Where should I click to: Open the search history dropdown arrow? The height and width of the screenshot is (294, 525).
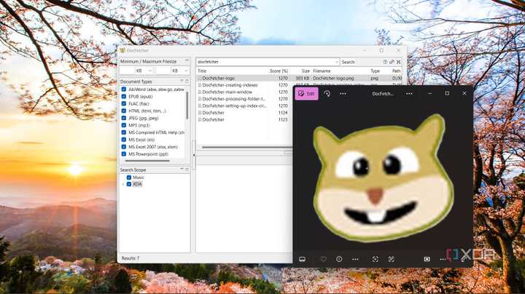[335, 62]
